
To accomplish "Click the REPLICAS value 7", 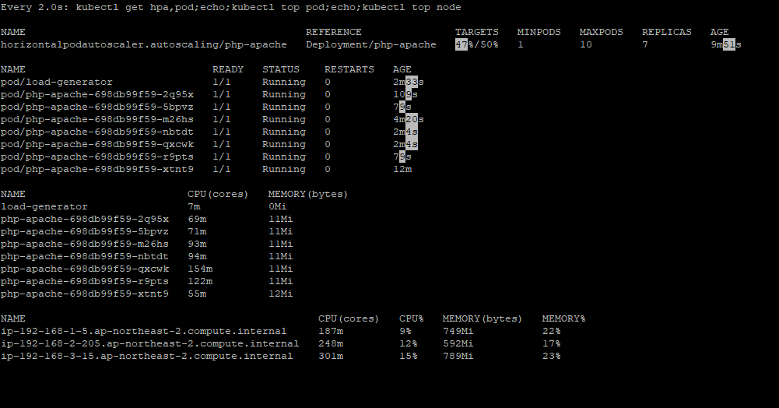I will [645, 44].
